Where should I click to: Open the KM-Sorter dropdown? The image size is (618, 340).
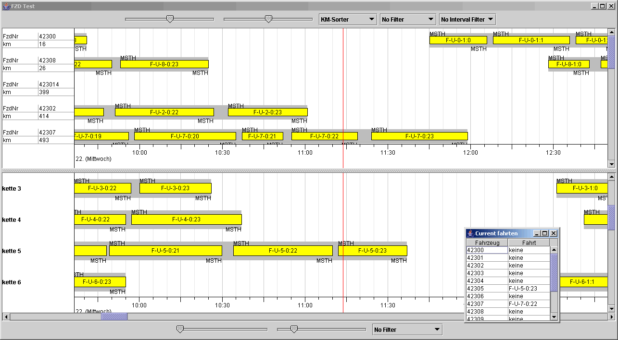click(x=348, y=20)
